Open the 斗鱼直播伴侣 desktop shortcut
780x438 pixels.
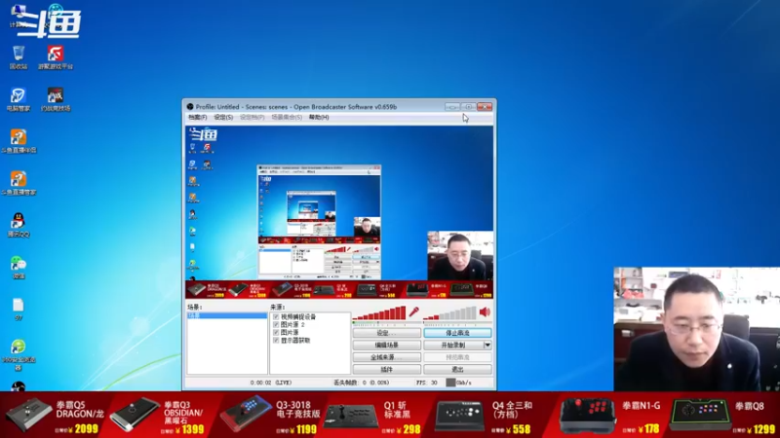pyautogui.click(x=19, y=141)
